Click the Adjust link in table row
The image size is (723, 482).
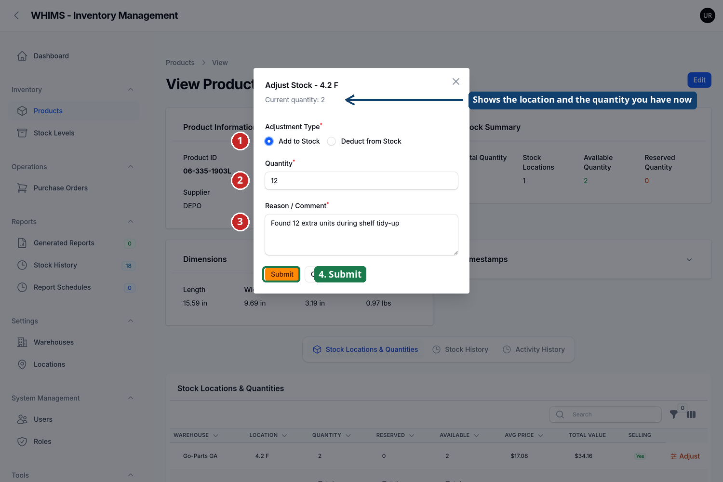coord(685,456)
